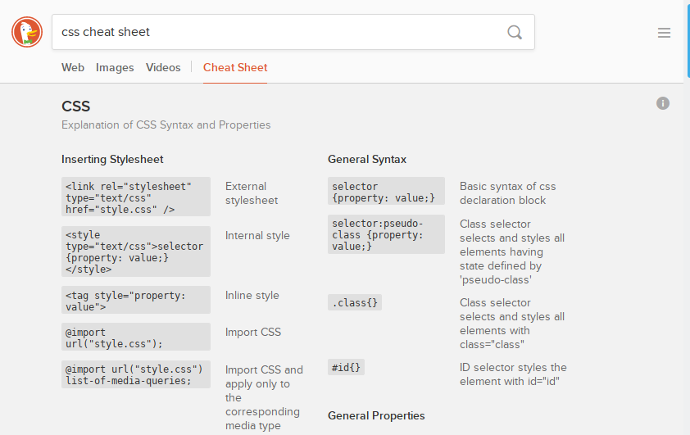
Task: Click the link rel="stylesheet" code snippet
Action: pyautogui.click(x=136, y=197)
